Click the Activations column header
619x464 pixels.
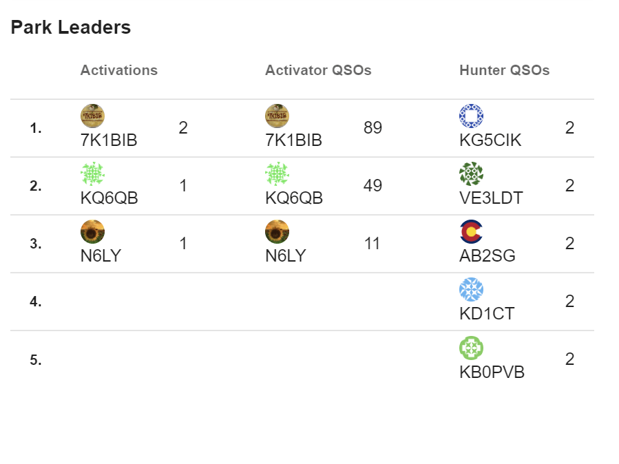point(118,70)
